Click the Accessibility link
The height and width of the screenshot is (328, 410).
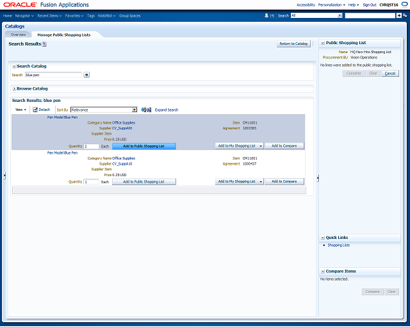(306, 4)
